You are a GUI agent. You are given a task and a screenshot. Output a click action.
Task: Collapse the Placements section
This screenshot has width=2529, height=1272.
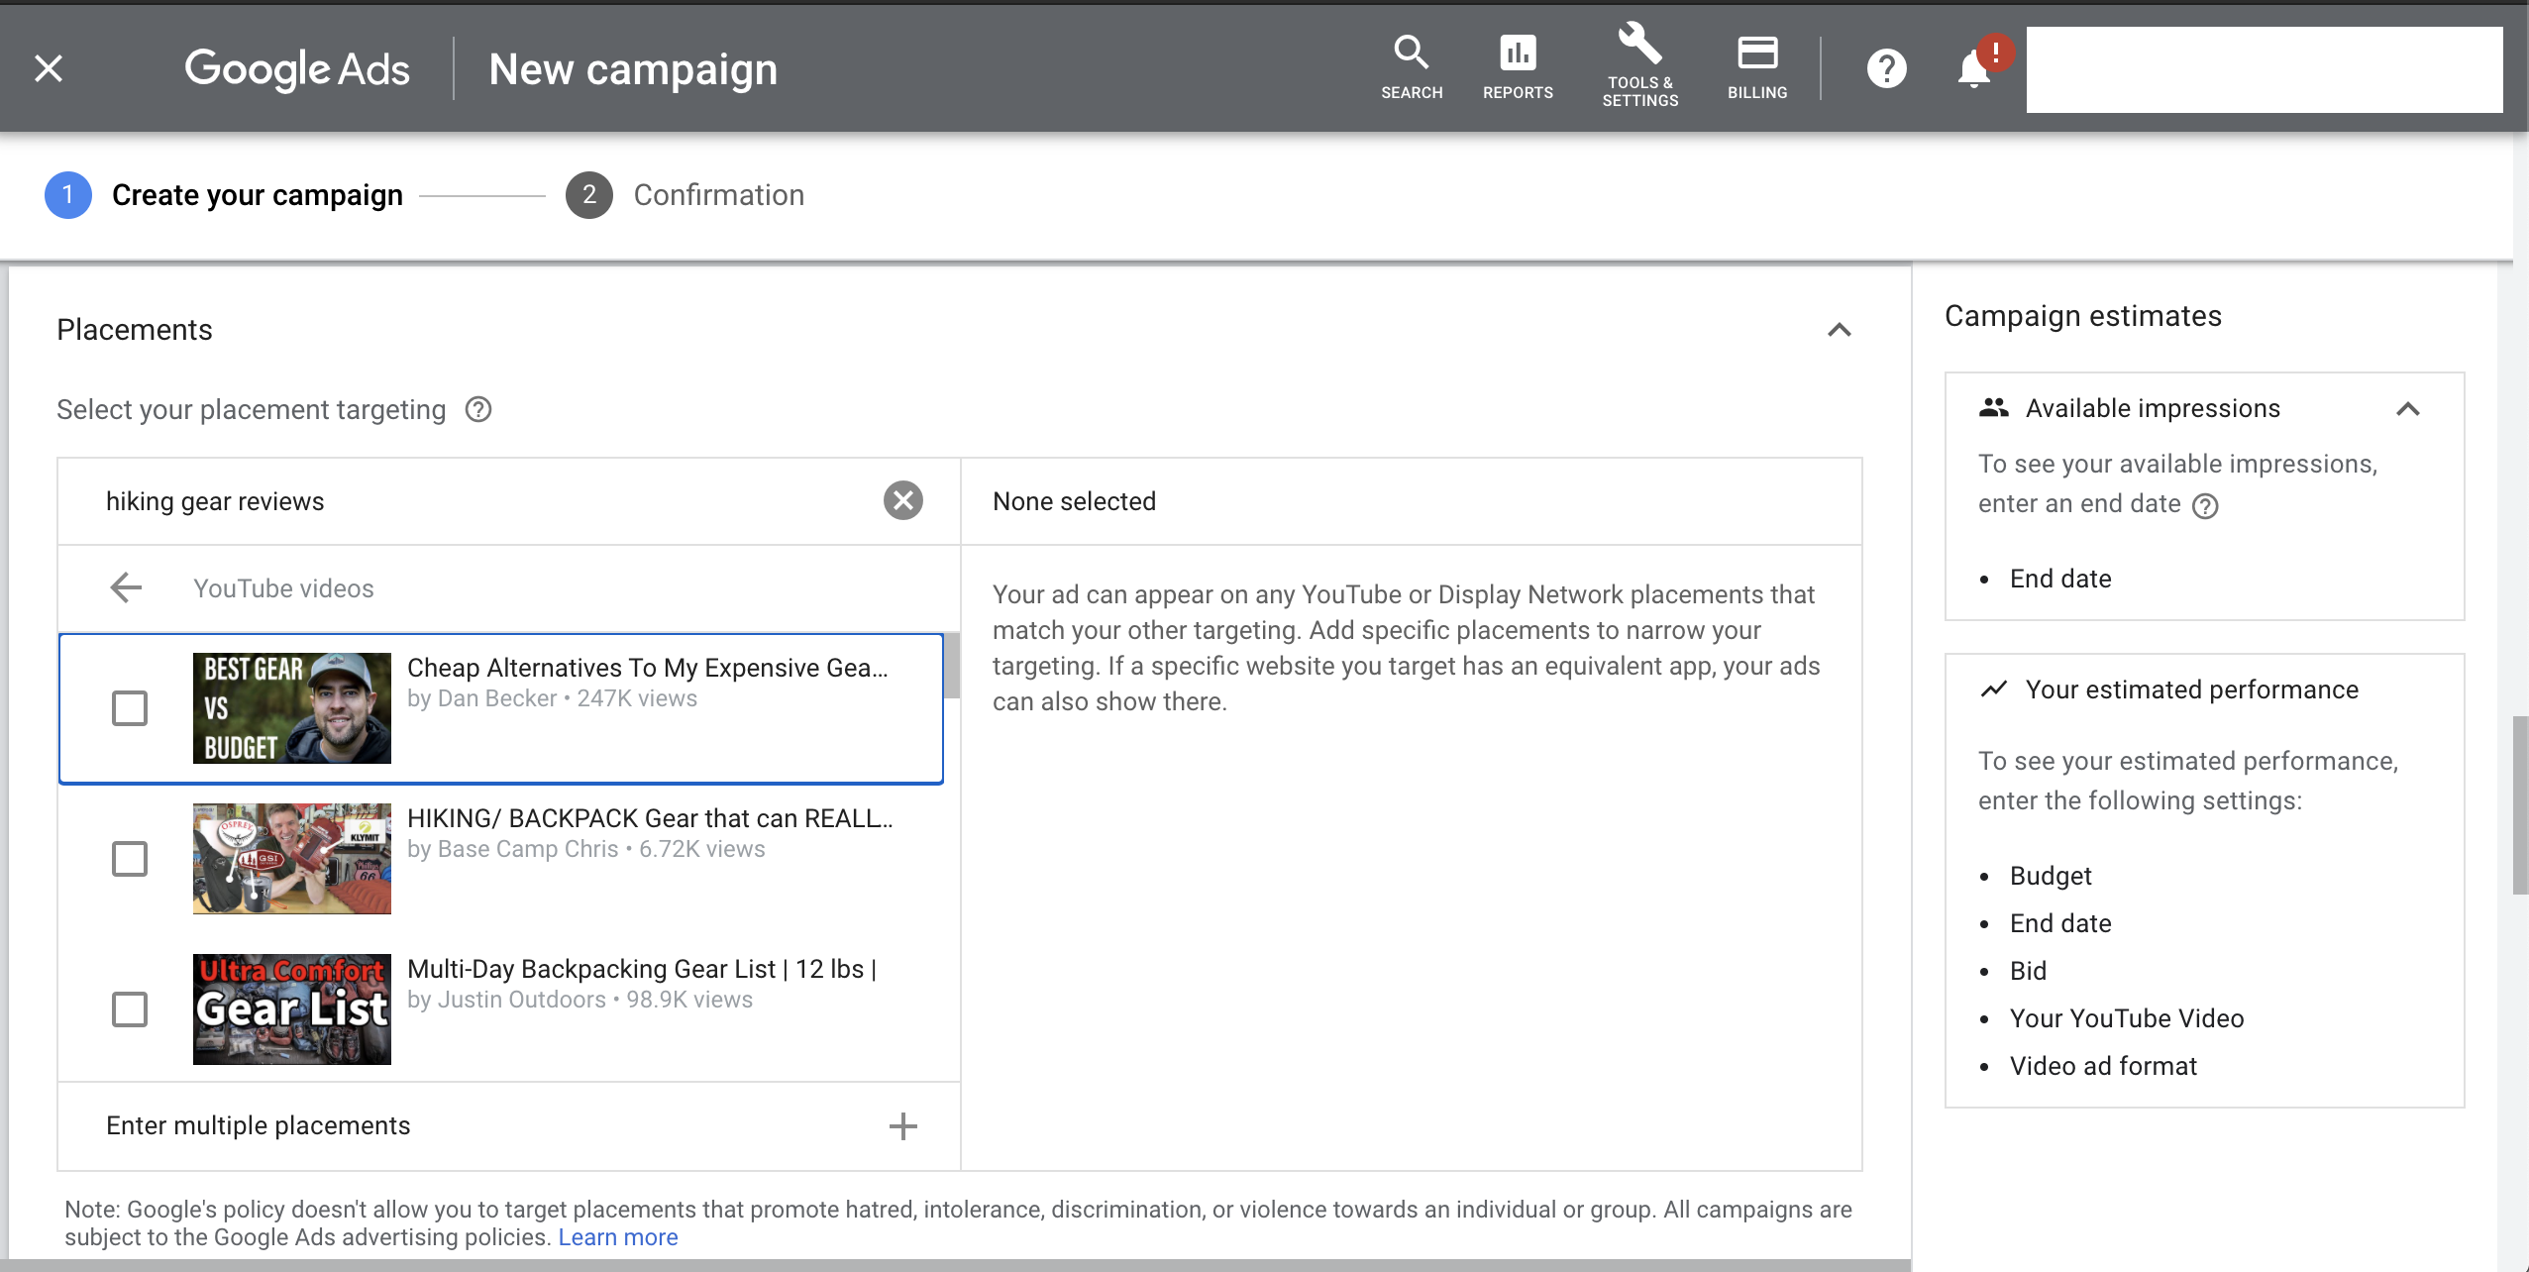click(x=1839, y=330)
